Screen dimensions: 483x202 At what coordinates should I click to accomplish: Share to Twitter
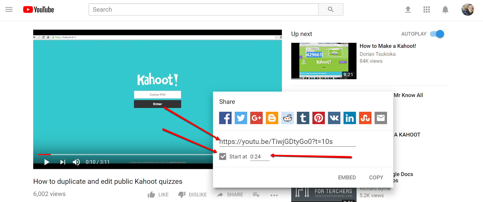241,118
